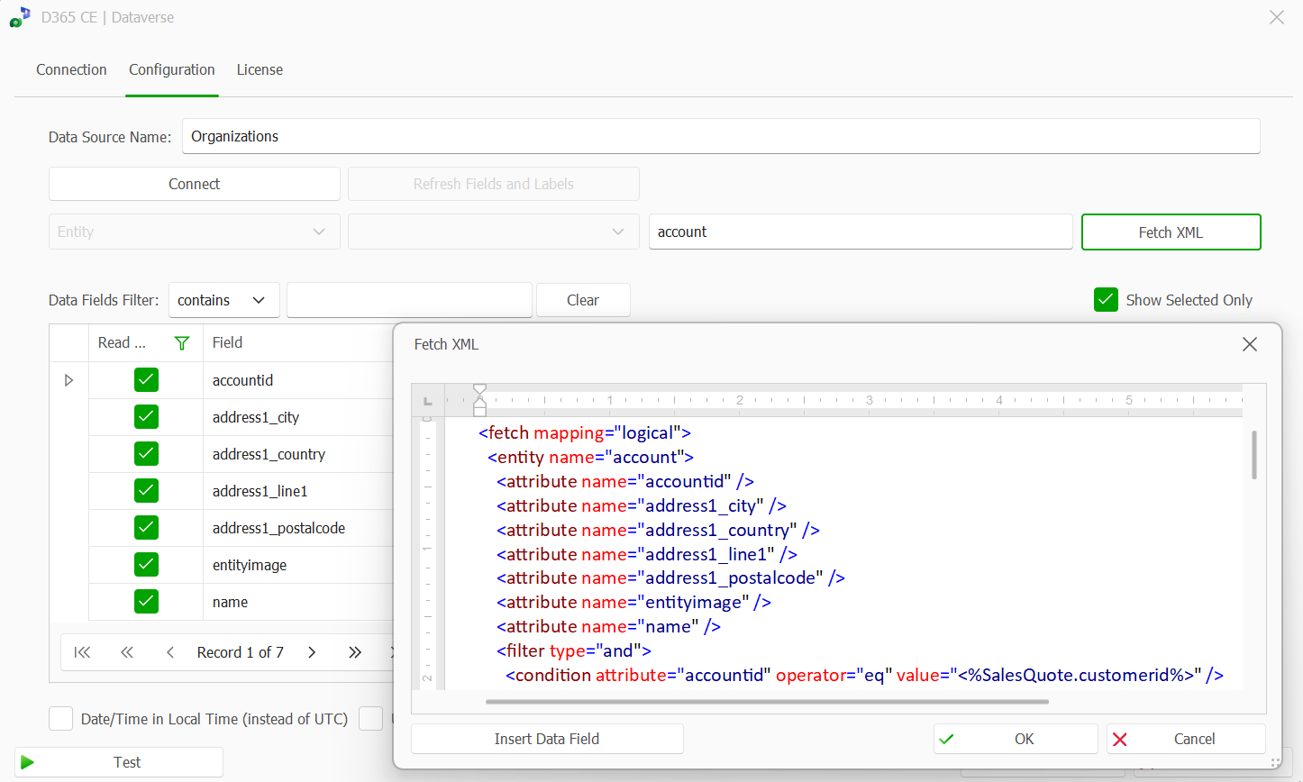The height and width of the screenshot is (782, 1303).
Task: Click the condition attribute XML line
Action: (864, 675)
